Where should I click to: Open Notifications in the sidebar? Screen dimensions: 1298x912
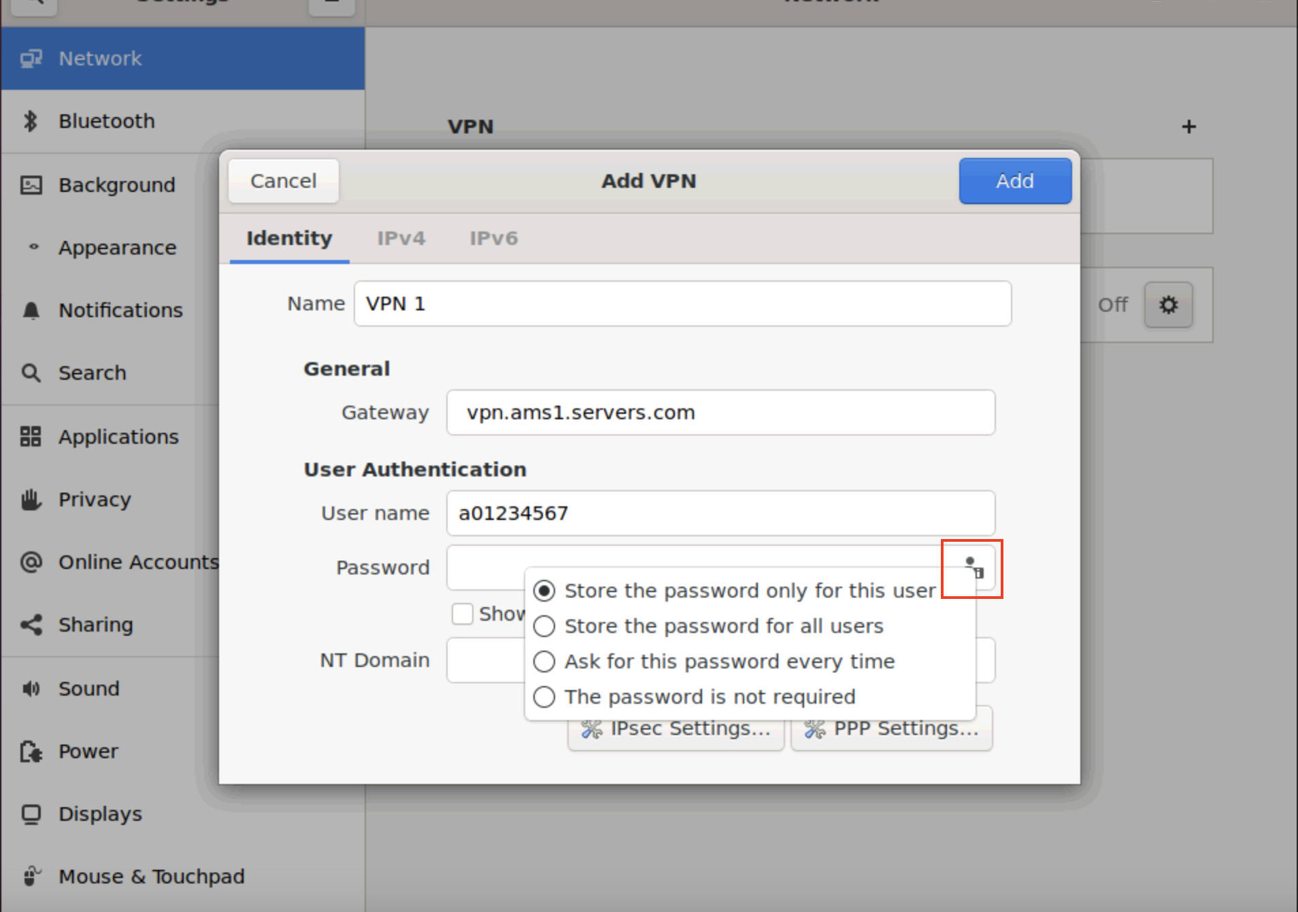pyautogui.click(x=110, y=310)
